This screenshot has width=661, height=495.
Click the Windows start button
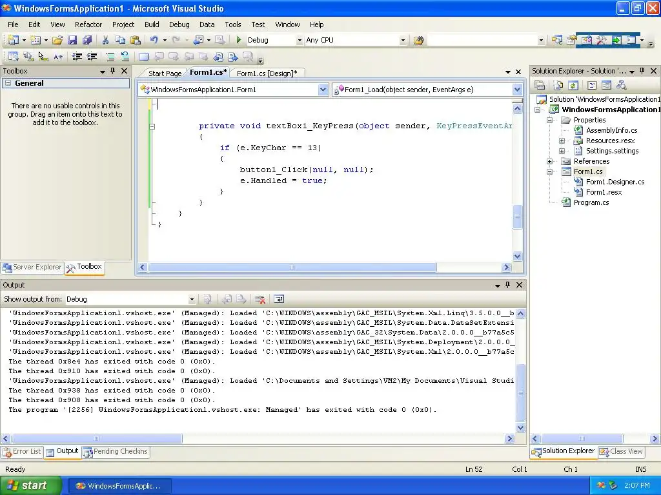30,486
